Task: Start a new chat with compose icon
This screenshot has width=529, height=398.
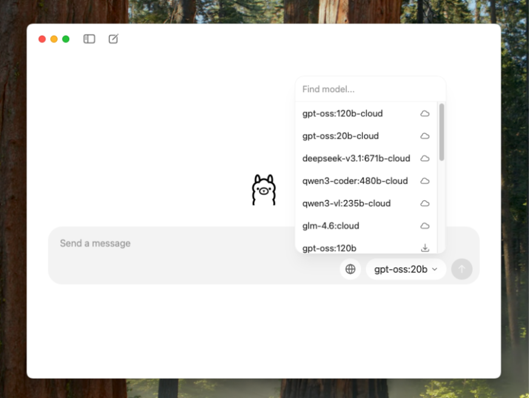Action: 113,39
